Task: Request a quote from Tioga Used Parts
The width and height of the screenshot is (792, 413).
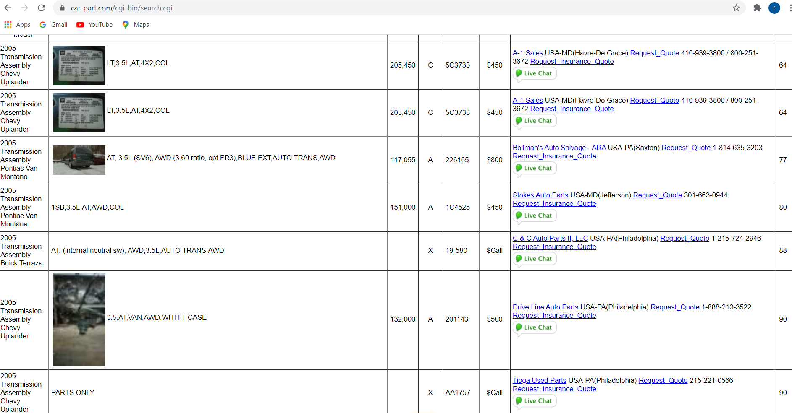Action: [x=663, y=380]
